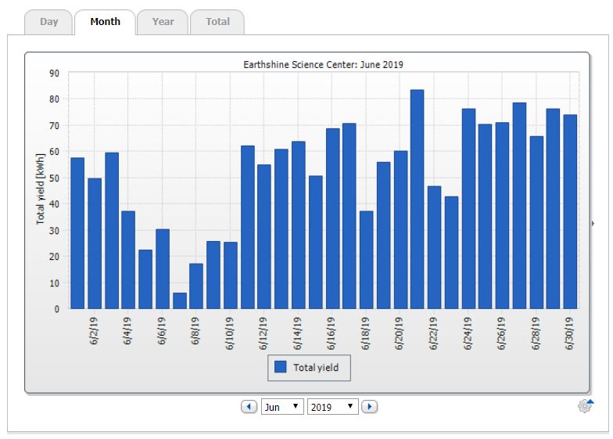Click the blue Total yield legend swatch
613x439 pixels.
pyautogui.click(x=281, y=366)
